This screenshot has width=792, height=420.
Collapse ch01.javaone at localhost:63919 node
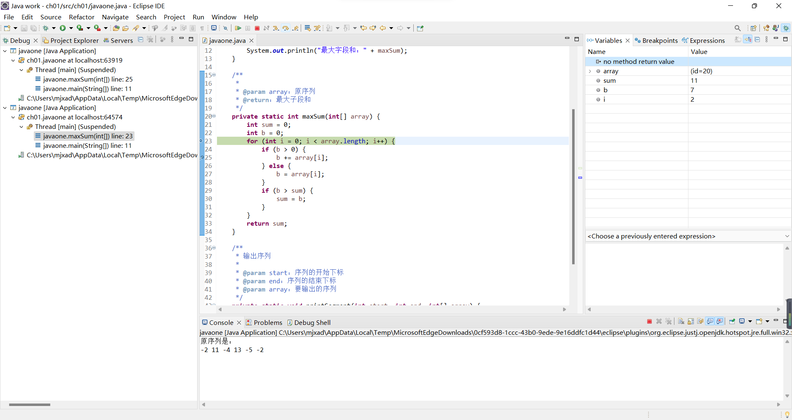[x=13, y=61]
